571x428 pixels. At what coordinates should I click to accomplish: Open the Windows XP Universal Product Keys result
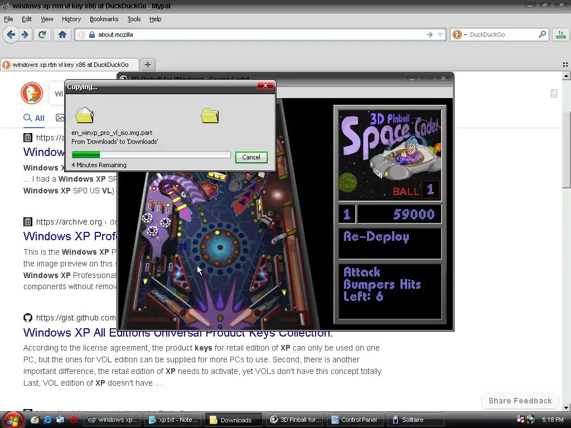click(178, 333)
